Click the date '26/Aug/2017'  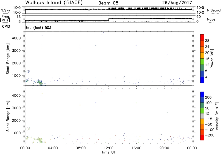(177, 3)
